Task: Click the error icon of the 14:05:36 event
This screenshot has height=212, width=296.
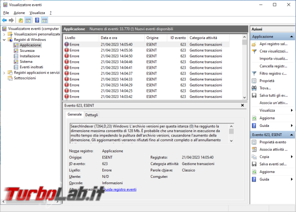Action: 66,50
